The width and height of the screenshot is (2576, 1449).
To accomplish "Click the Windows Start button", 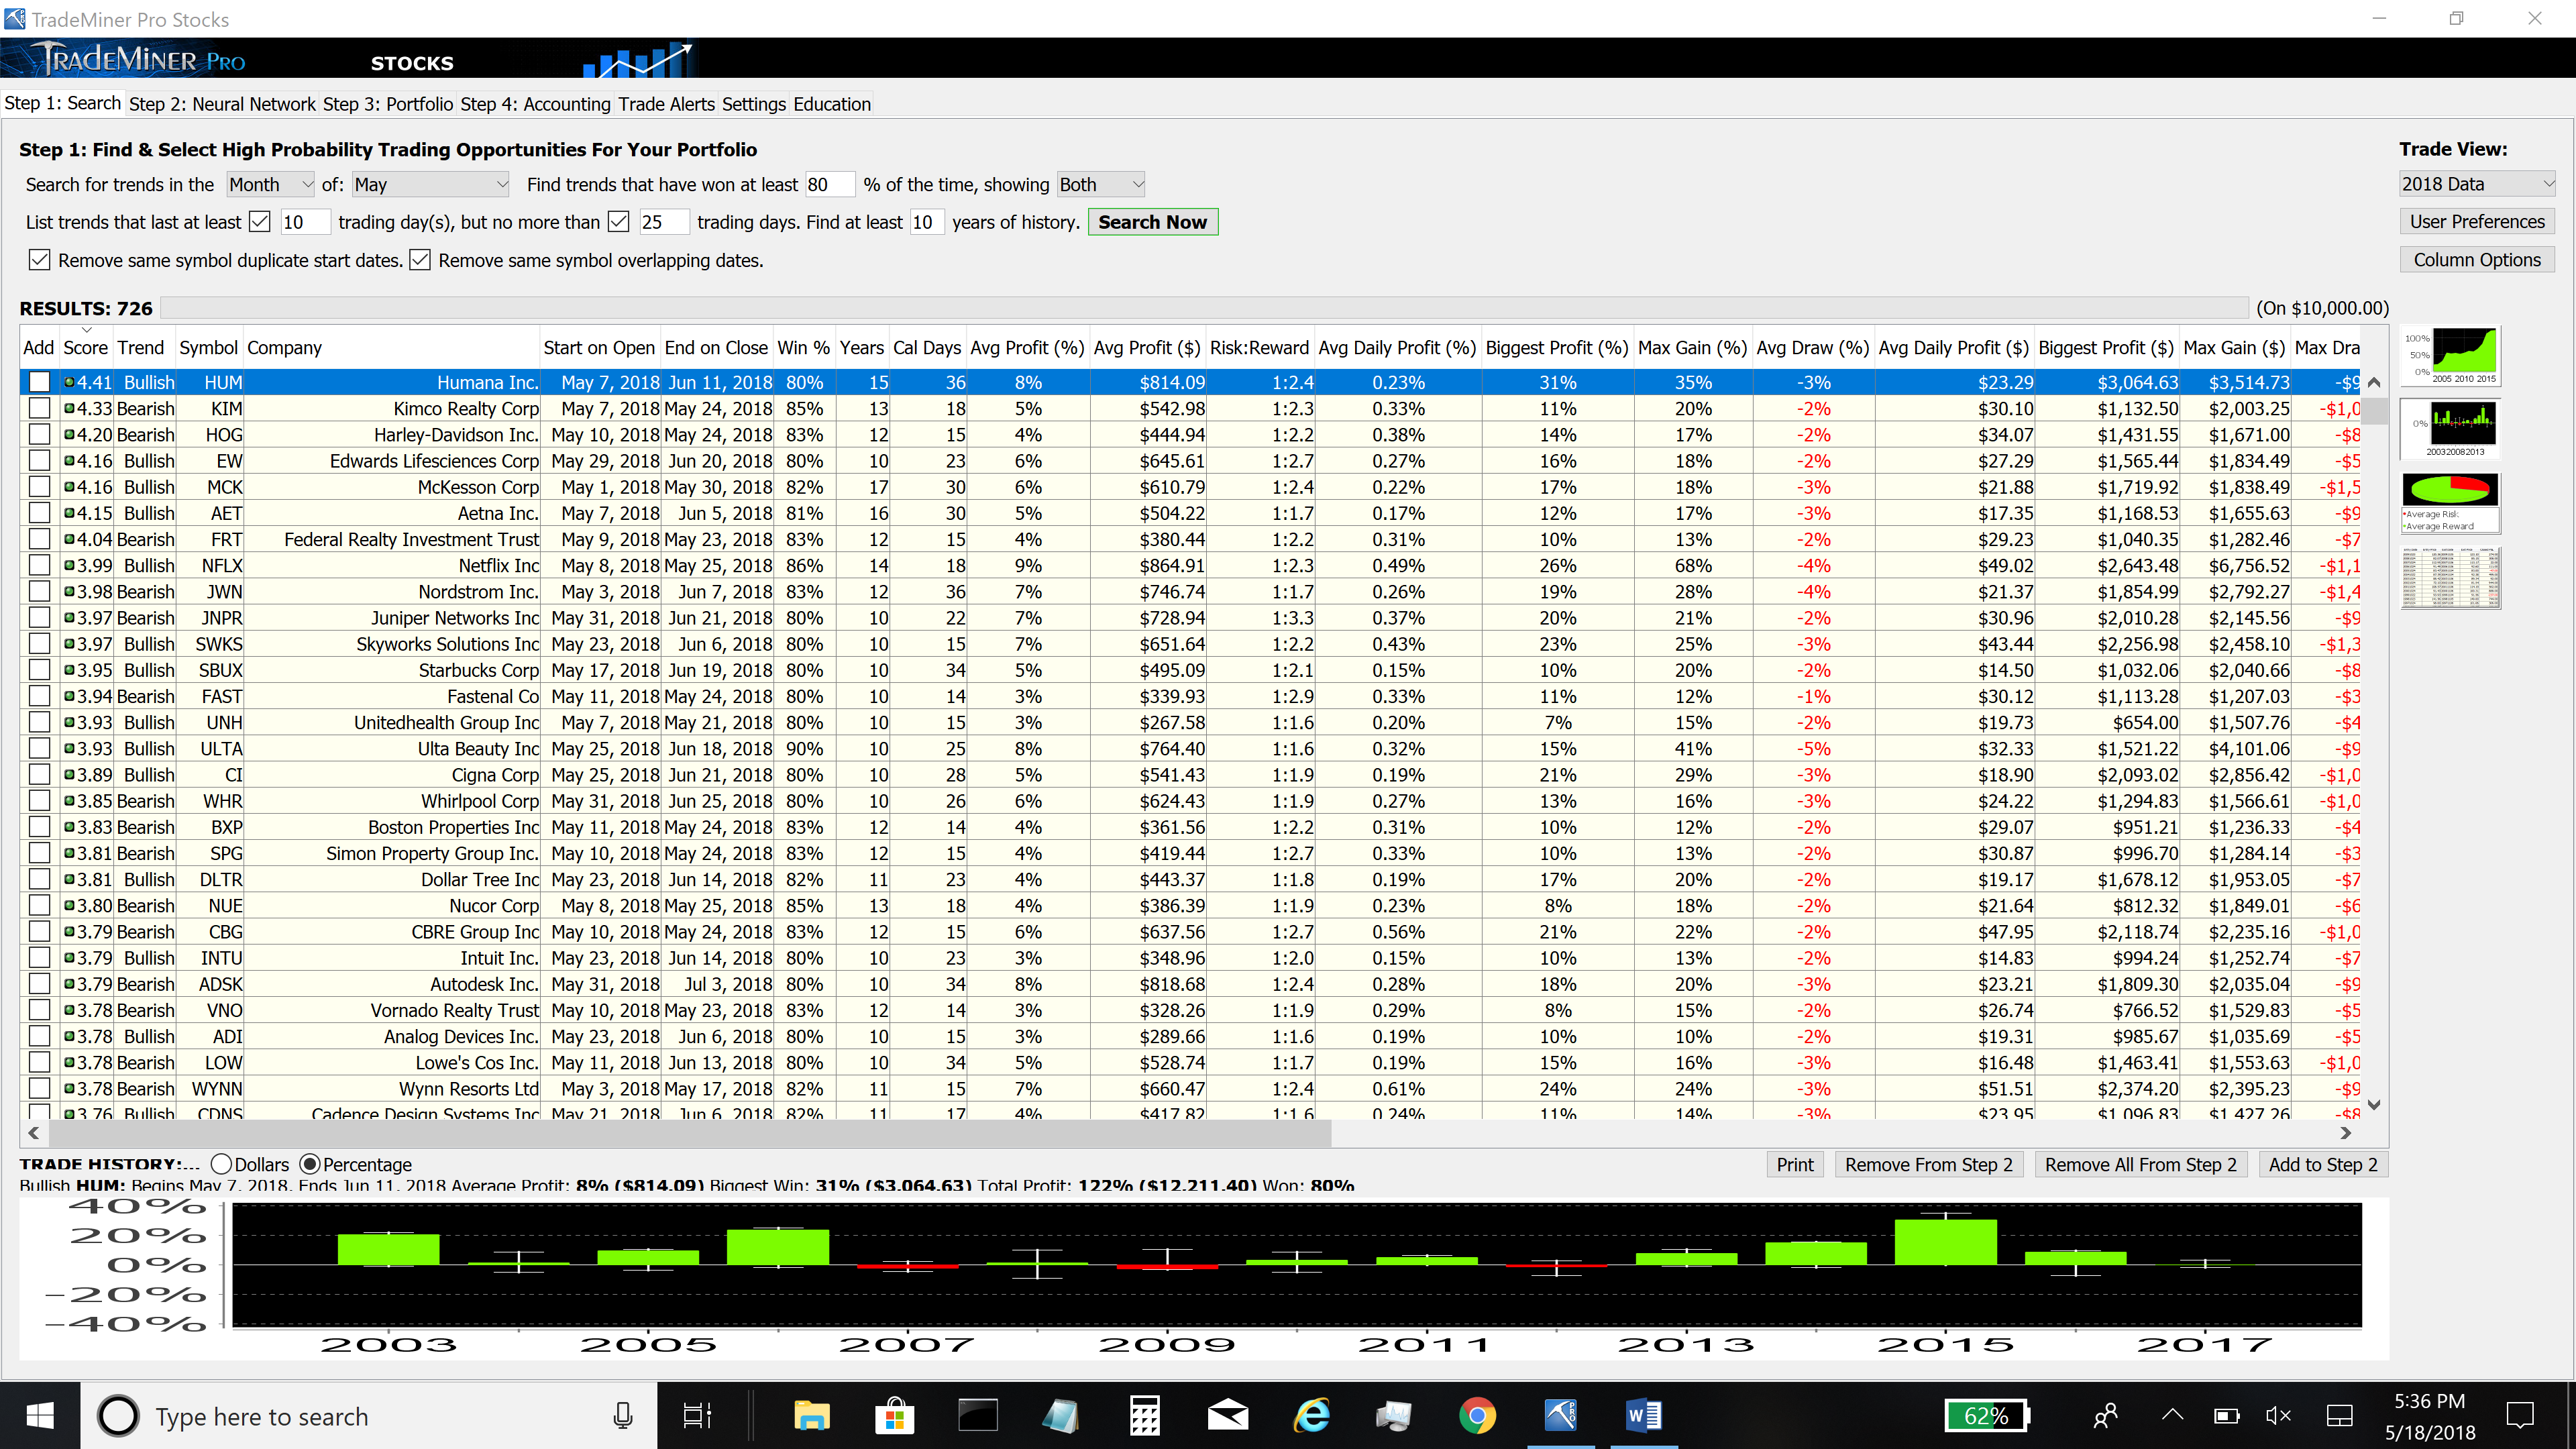I will point(40,1416).
